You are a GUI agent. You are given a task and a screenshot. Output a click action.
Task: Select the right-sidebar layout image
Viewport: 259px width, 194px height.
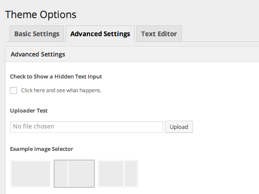(x=118, y=174)
